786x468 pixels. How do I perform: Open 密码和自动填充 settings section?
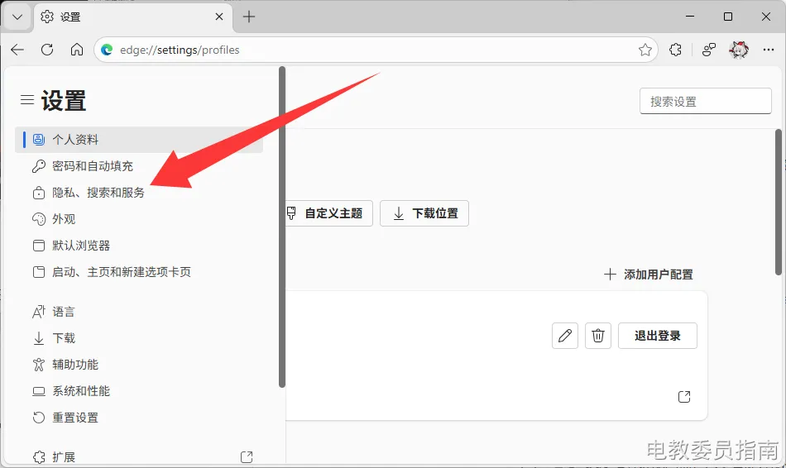coord(92,166)
